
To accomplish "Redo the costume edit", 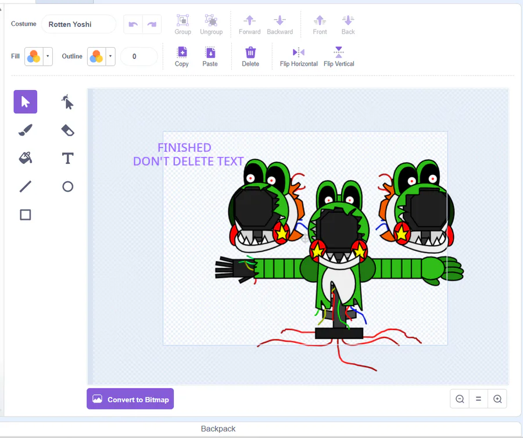I will [152, 24].
